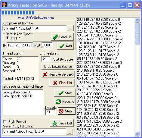Click the testing progress bar

click(x=71, y=13)
